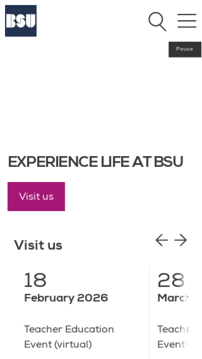202x359 pixels.
Task: Click the Visit us section heading
Action: point(38,245)
